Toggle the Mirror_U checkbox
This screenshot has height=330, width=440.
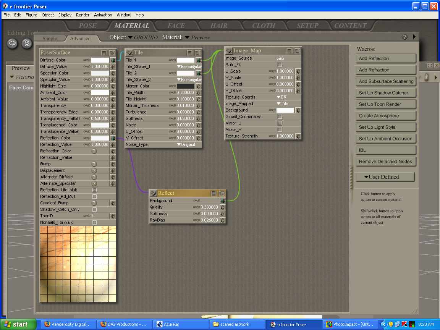point(280,123)
